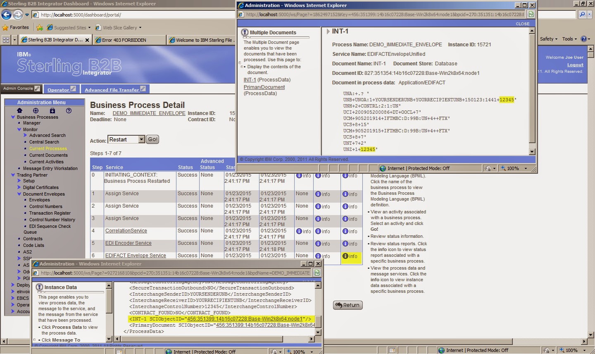
Task: Click the Return button
Action: coord(347,305)
